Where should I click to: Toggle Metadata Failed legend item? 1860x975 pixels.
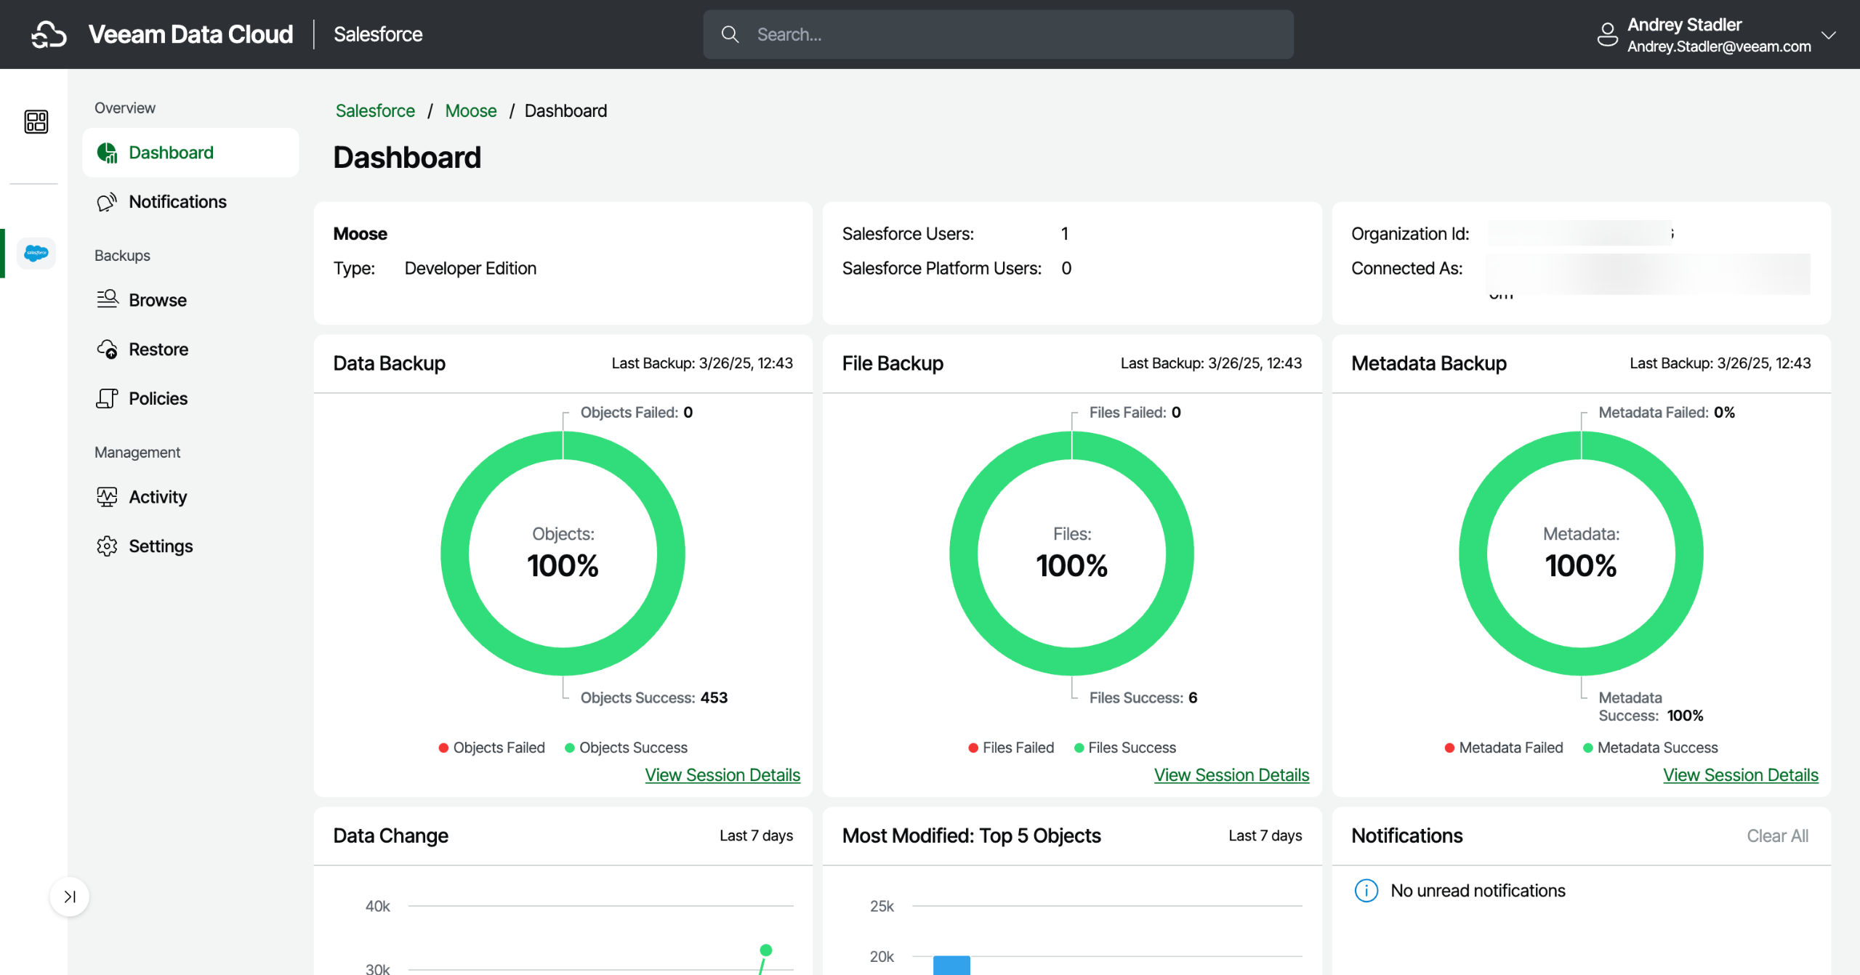[x=1503, y=748]
